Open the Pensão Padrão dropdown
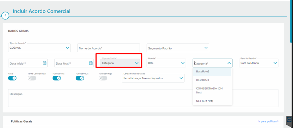 point(259,63)
